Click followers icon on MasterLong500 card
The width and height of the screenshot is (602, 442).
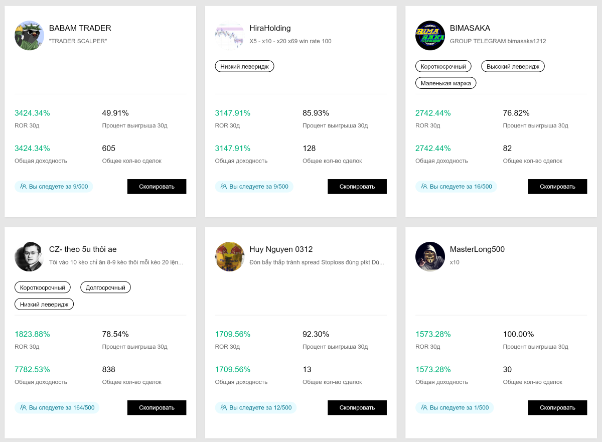(x=424, y=408)
